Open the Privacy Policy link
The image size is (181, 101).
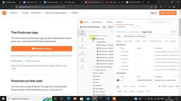(57, 56)
